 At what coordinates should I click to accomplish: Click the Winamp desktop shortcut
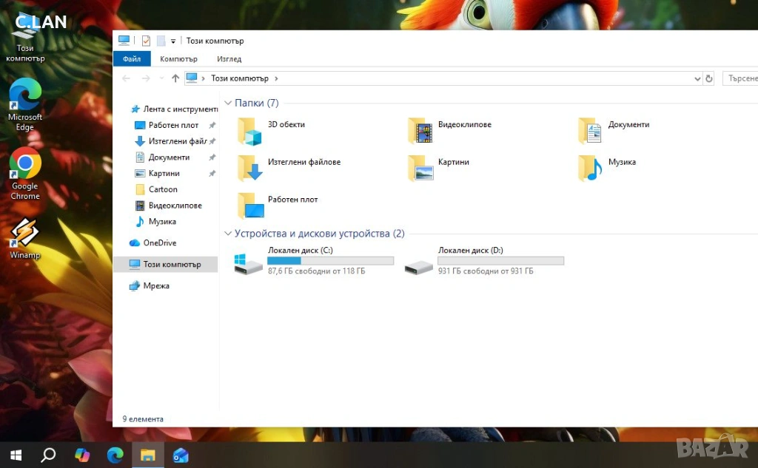[24, 234]
